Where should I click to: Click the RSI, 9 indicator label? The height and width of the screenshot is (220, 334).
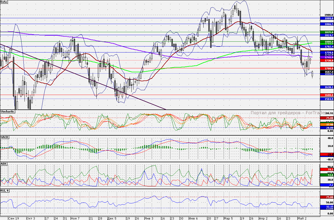pos(5,191)
